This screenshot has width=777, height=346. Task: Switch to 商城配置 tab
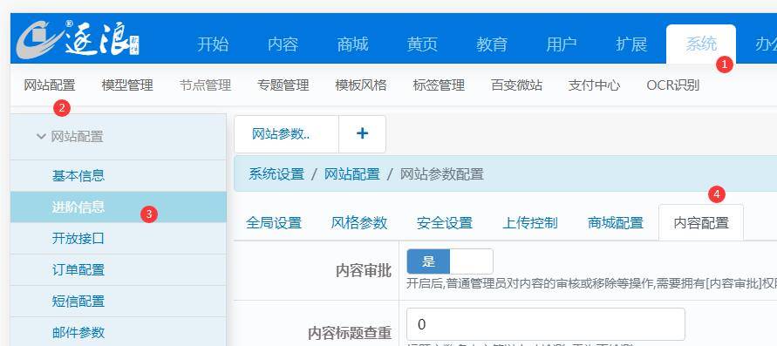[616, 223]
